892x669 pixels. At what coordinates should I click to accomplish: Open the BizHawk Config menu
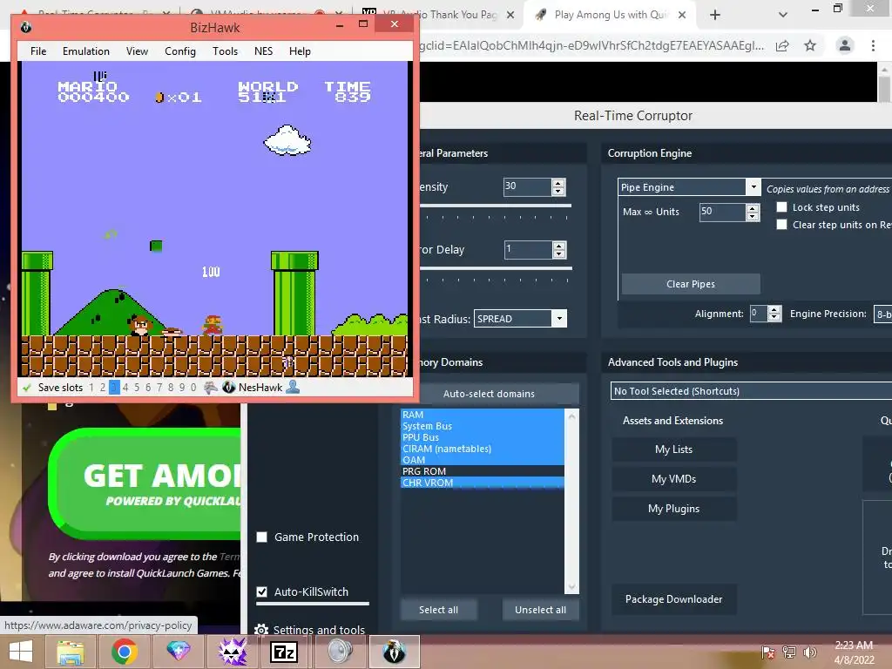click(180, 51)
